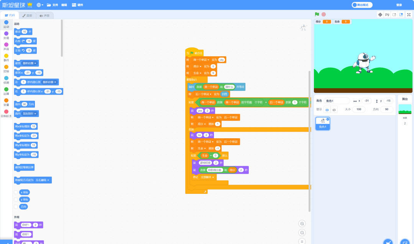Open the 文件 menu

(x=53, y=5)
